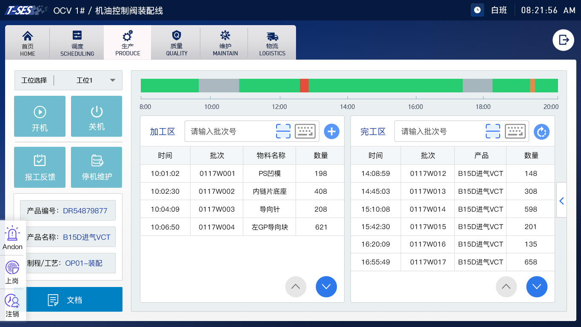Screen dimensions: 581x327
Task: Open the 物流 LOGISTICS tab
Action: click(272, 42)
